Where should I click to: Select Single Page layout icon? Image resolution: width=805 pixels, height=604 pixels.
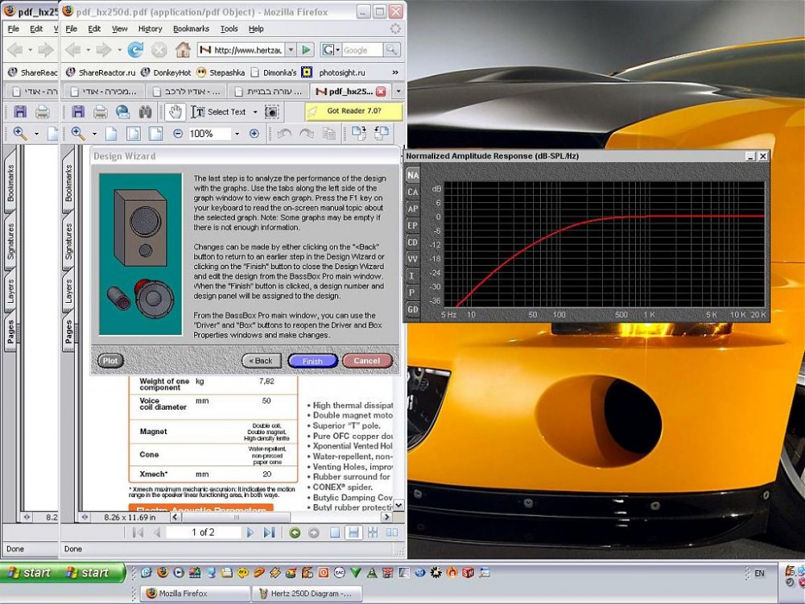[335, 532]
